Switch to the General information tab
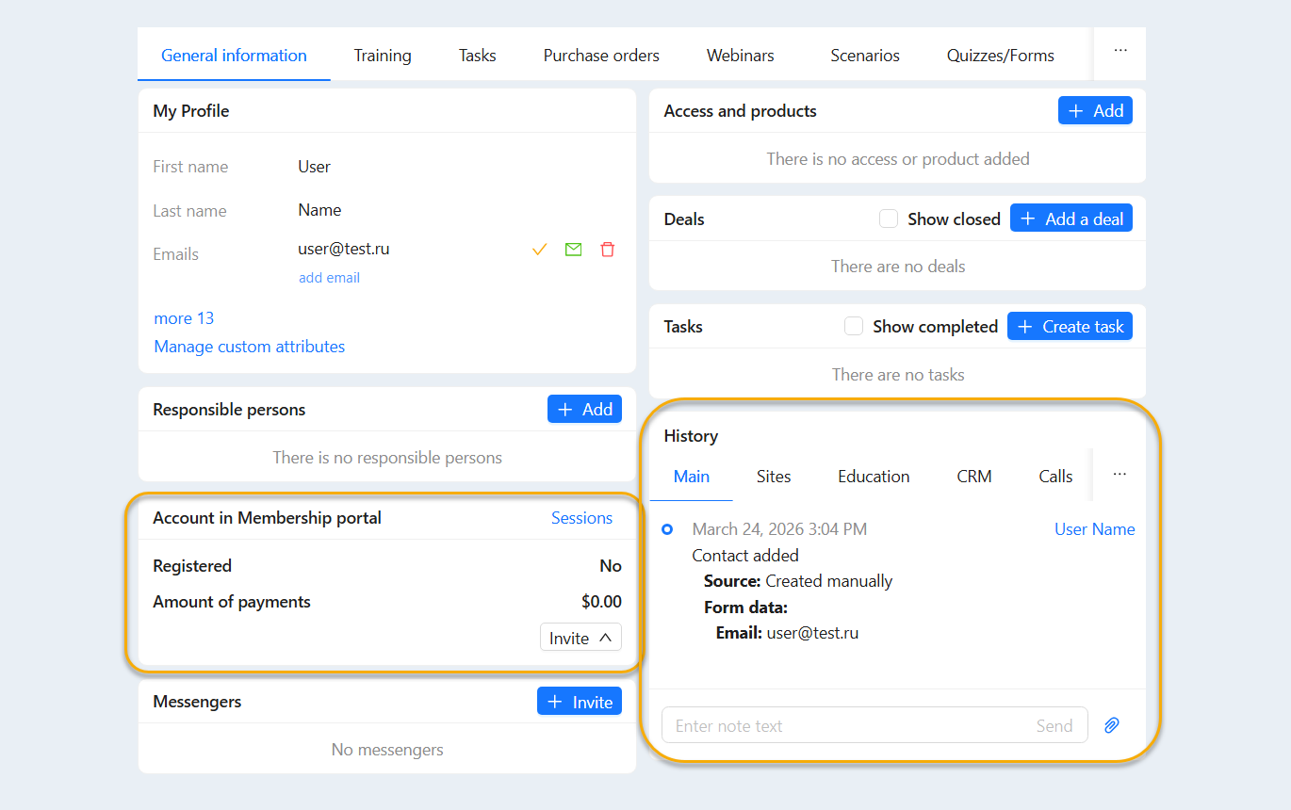Viewport: 1291px width, 810px height. 234,56
